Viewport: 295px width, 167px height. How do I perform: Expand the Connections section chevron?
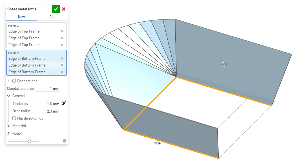click(8, 81)
